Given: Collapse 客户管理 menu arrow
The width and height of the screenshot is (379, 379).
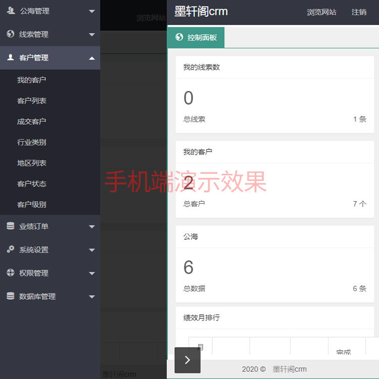Looking at the screenshot, I should click(91, 58).
